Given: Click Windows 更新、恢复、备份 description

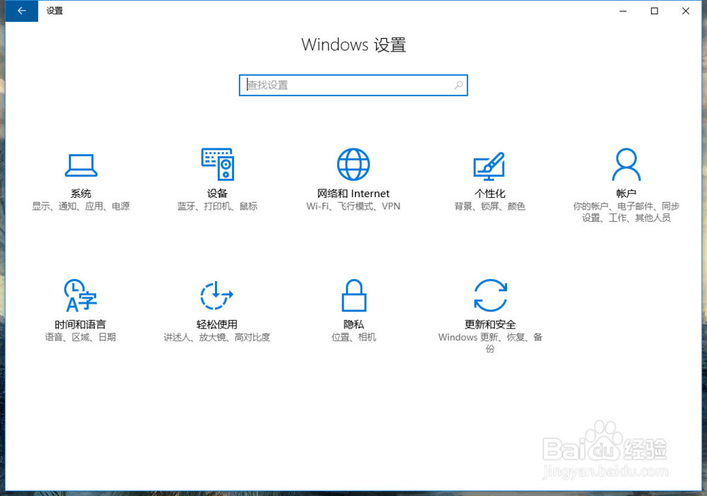Looking at the screenshot, I should (490, 343).
